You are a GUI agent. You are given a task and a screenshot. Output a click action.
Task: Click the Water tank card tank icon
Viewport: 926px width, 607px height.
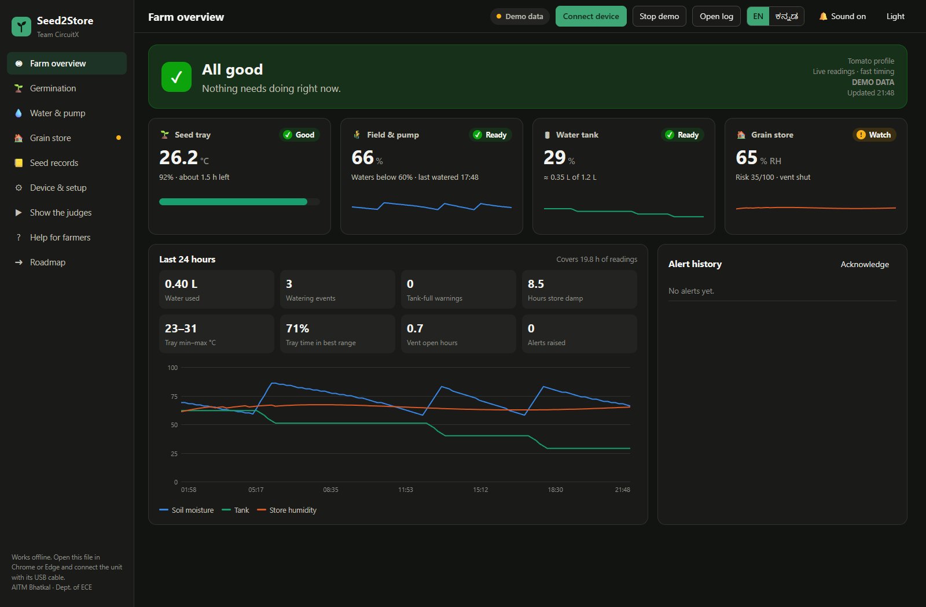547,135
